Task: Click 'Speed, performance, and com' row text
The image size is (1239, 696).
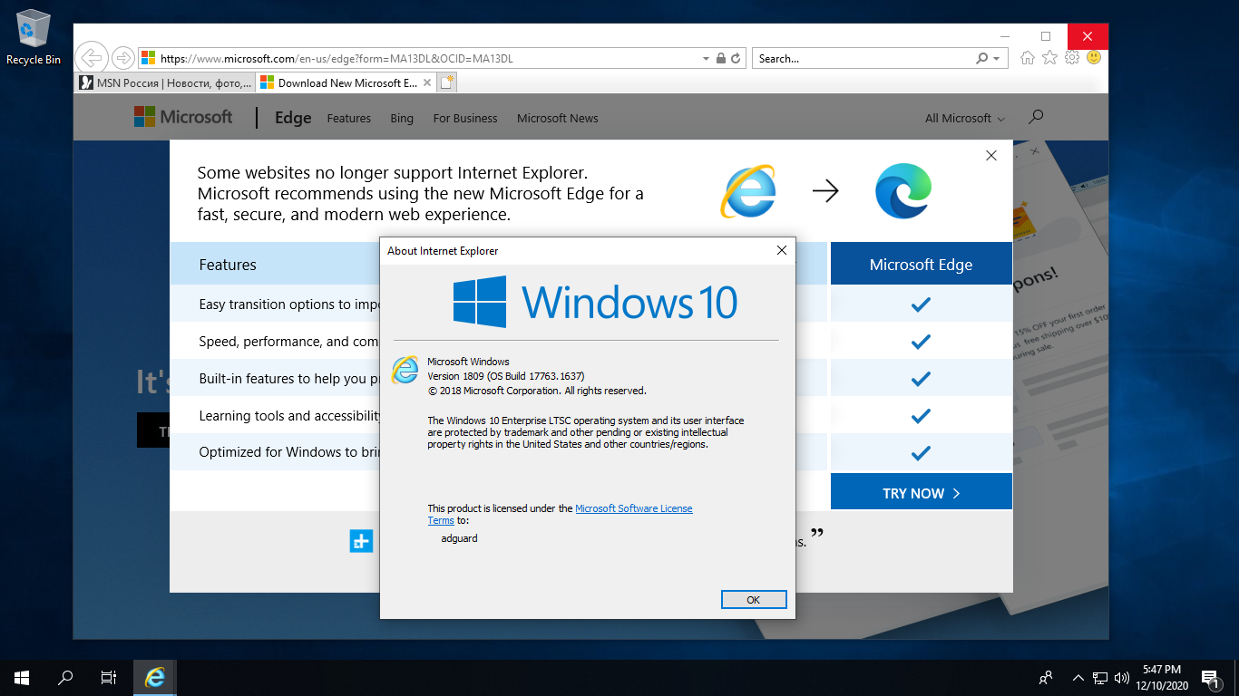Action: (x=289, y=342)
